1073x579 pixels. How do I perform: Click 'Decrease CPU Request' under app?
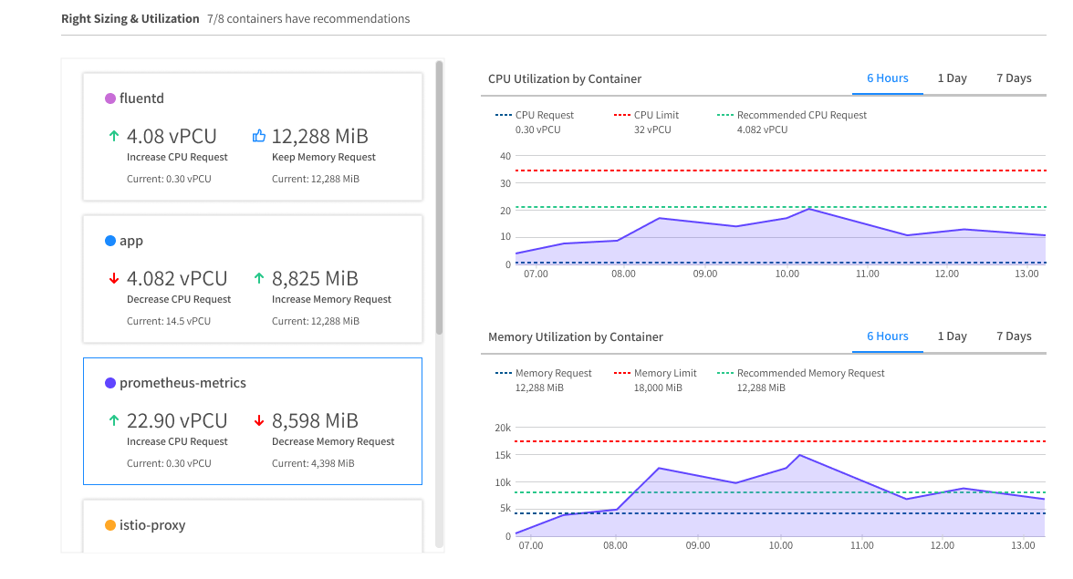[179, 299]
